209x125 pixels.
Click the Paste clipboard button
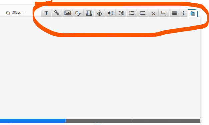[x=193, y=13]
